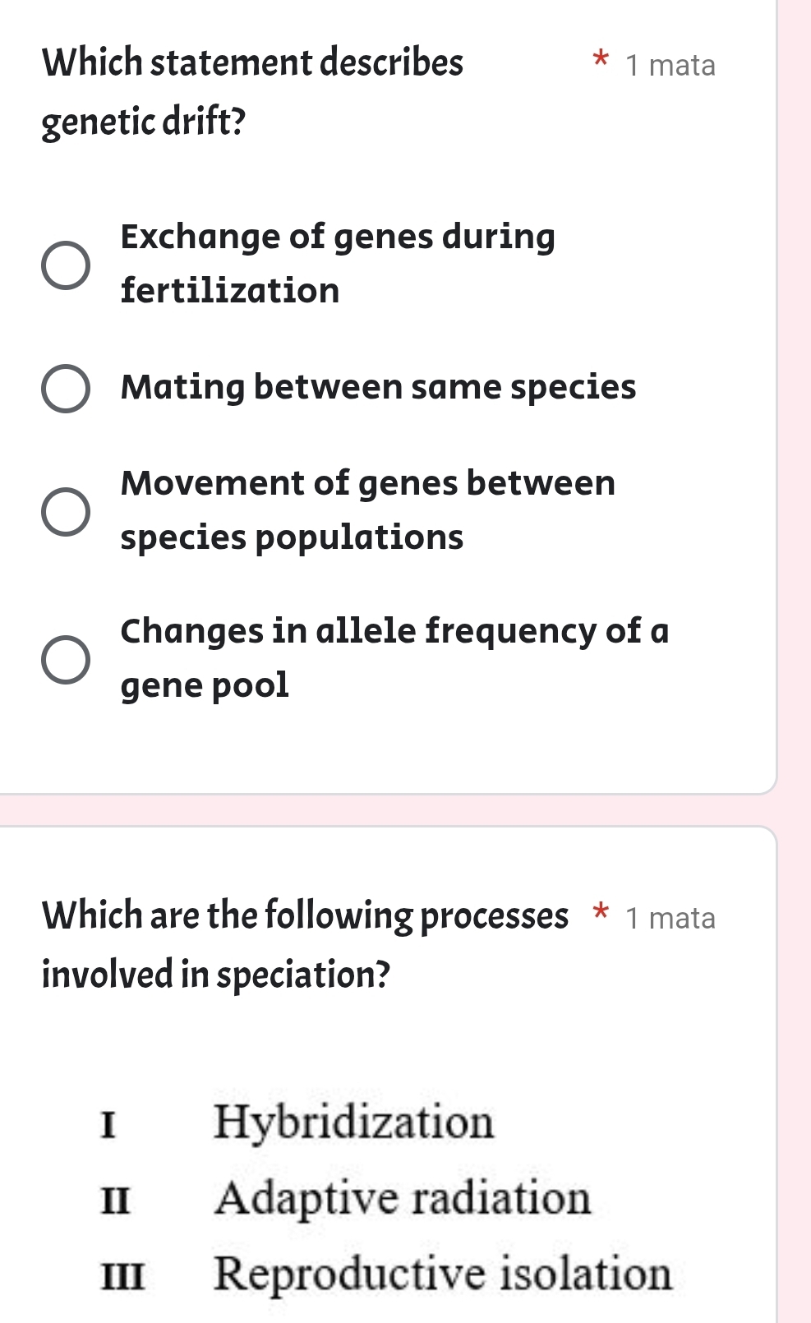Click the Roman numeral I label
The image size is (811, 1323).
click(x=109, y=1122)
